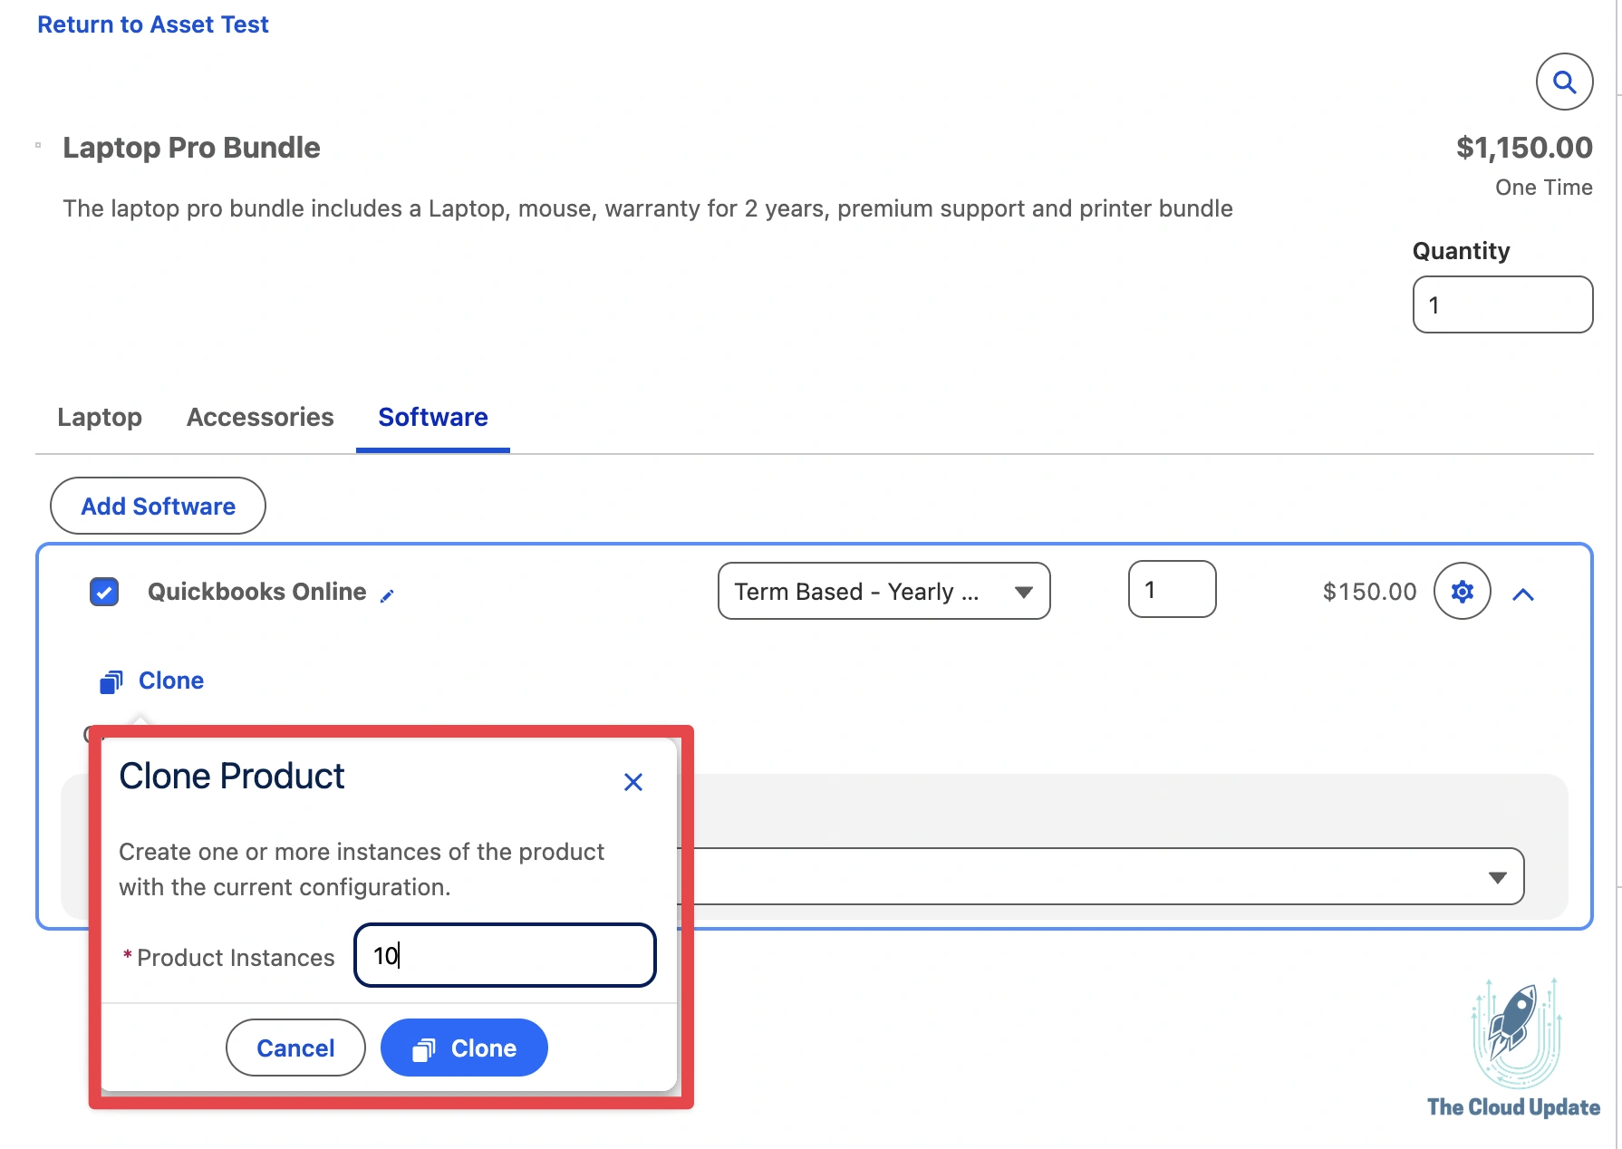Image resolution: width=1622 pixels, height=1149 pixels.
Task: Open the Laptop tab
Action: 99,417
